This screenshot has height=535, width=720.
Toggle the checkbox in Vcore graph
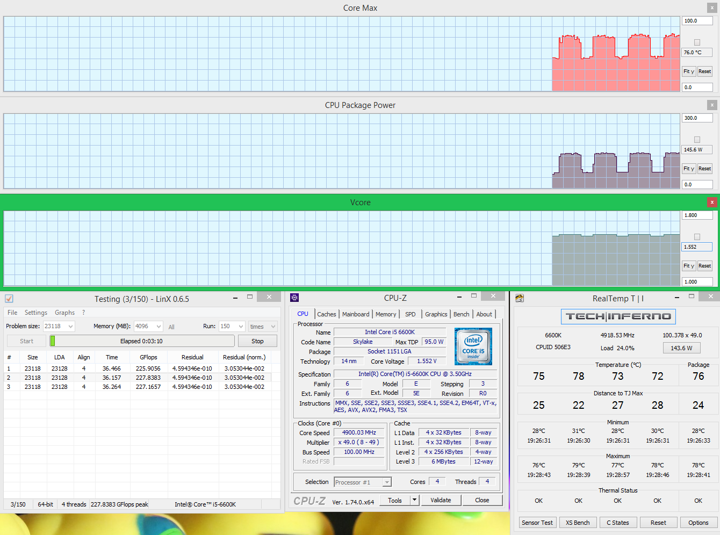pyautogui.click(x=697, y=237)
